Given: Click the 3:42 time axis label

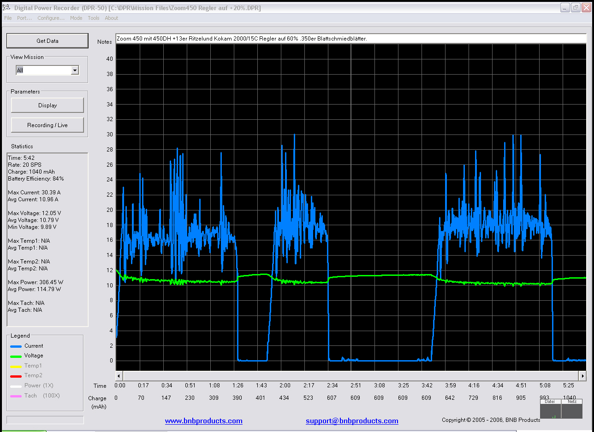Looking at the screenshot, I should (426, 385).
